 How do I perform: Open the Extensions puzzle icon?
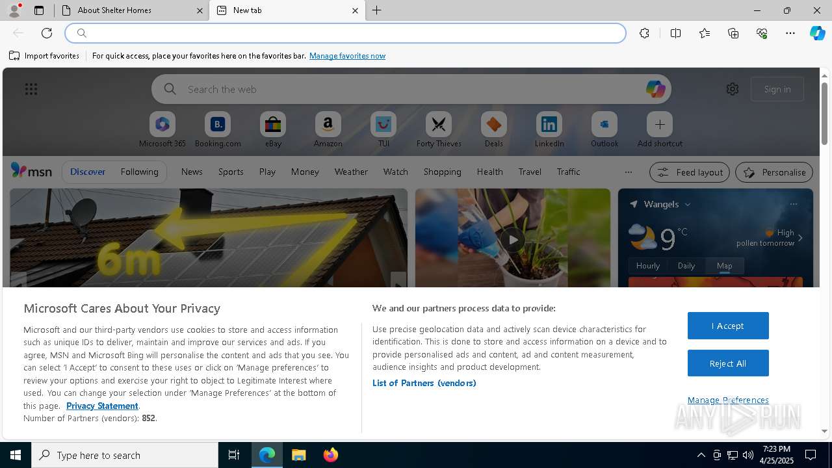tap(644, 33)
